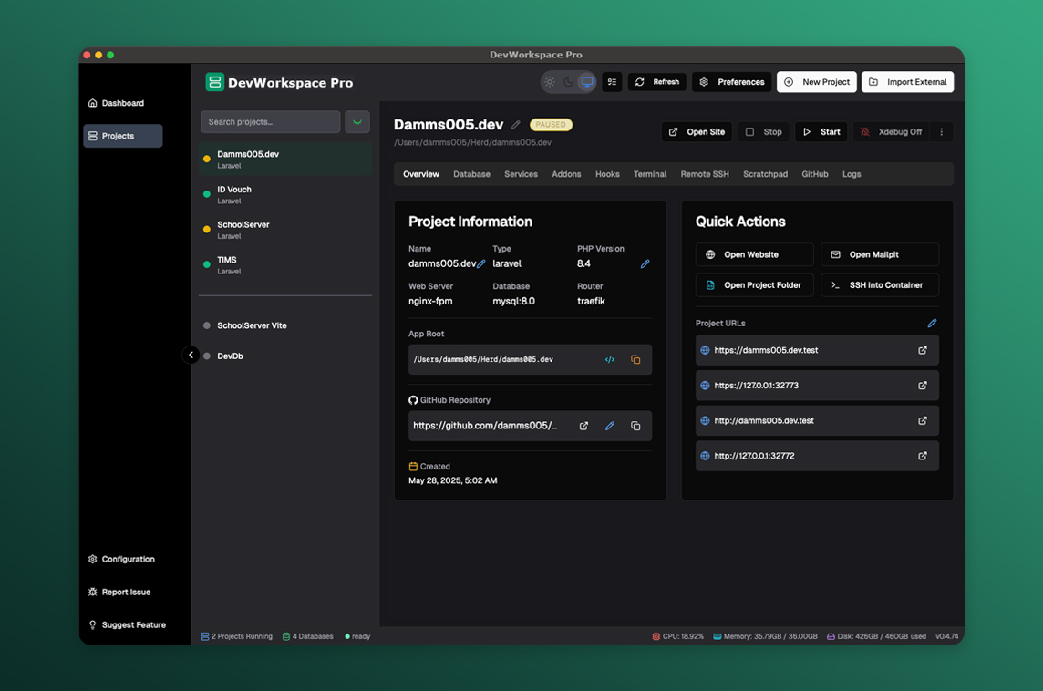1043x691 pixels.
Task: Open https://damms005.dev.test external link icon
Action: coord(923,350)
